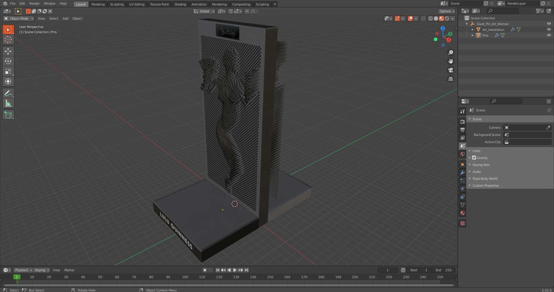Jump to the start frame

tap(218, 270)
